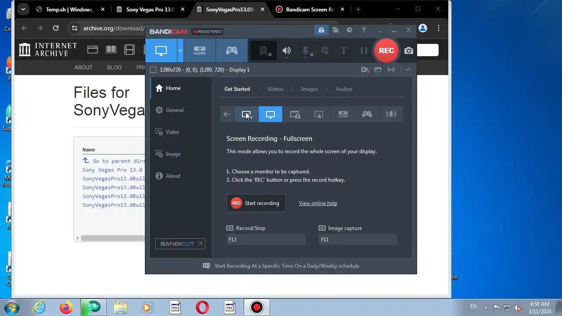Switch to HDMI device recording mode

(200, 50)
